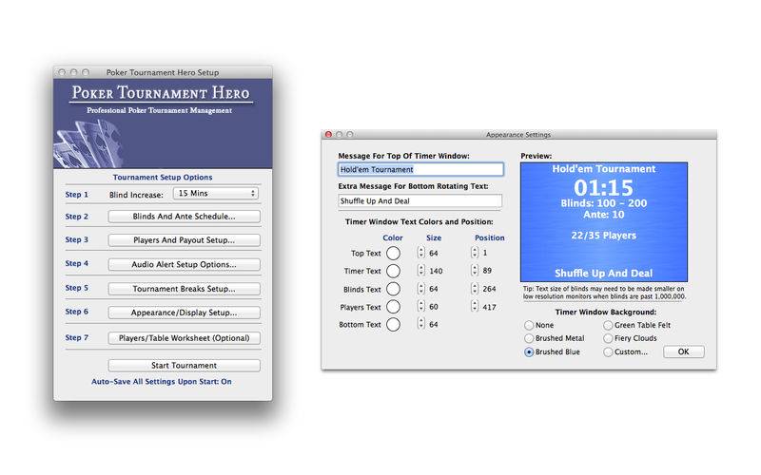Choose Custom timer window background
The width and height of the screenshot is (761, 475).
click(x=608, y=351)
